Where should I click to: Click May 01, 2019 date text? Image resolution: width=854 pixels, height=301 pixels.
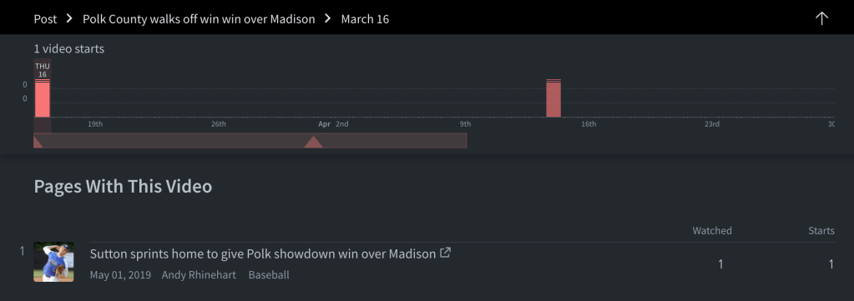point(120,275)
